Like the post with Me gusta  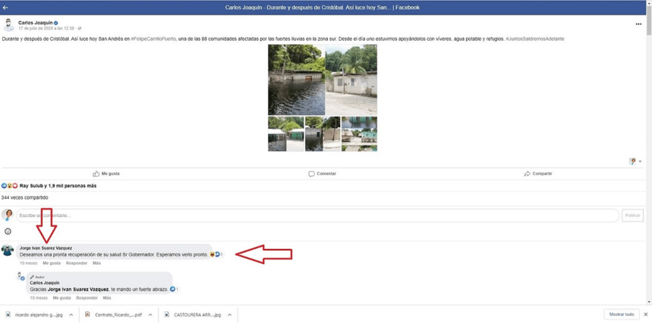click(106, 174)
